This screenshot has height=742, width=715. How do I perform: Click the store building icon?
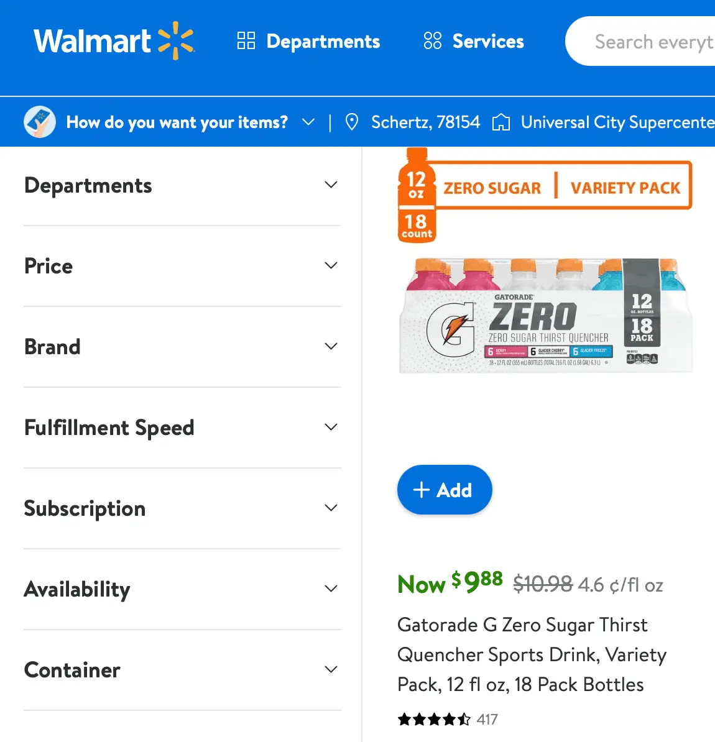tap(500, 122)
